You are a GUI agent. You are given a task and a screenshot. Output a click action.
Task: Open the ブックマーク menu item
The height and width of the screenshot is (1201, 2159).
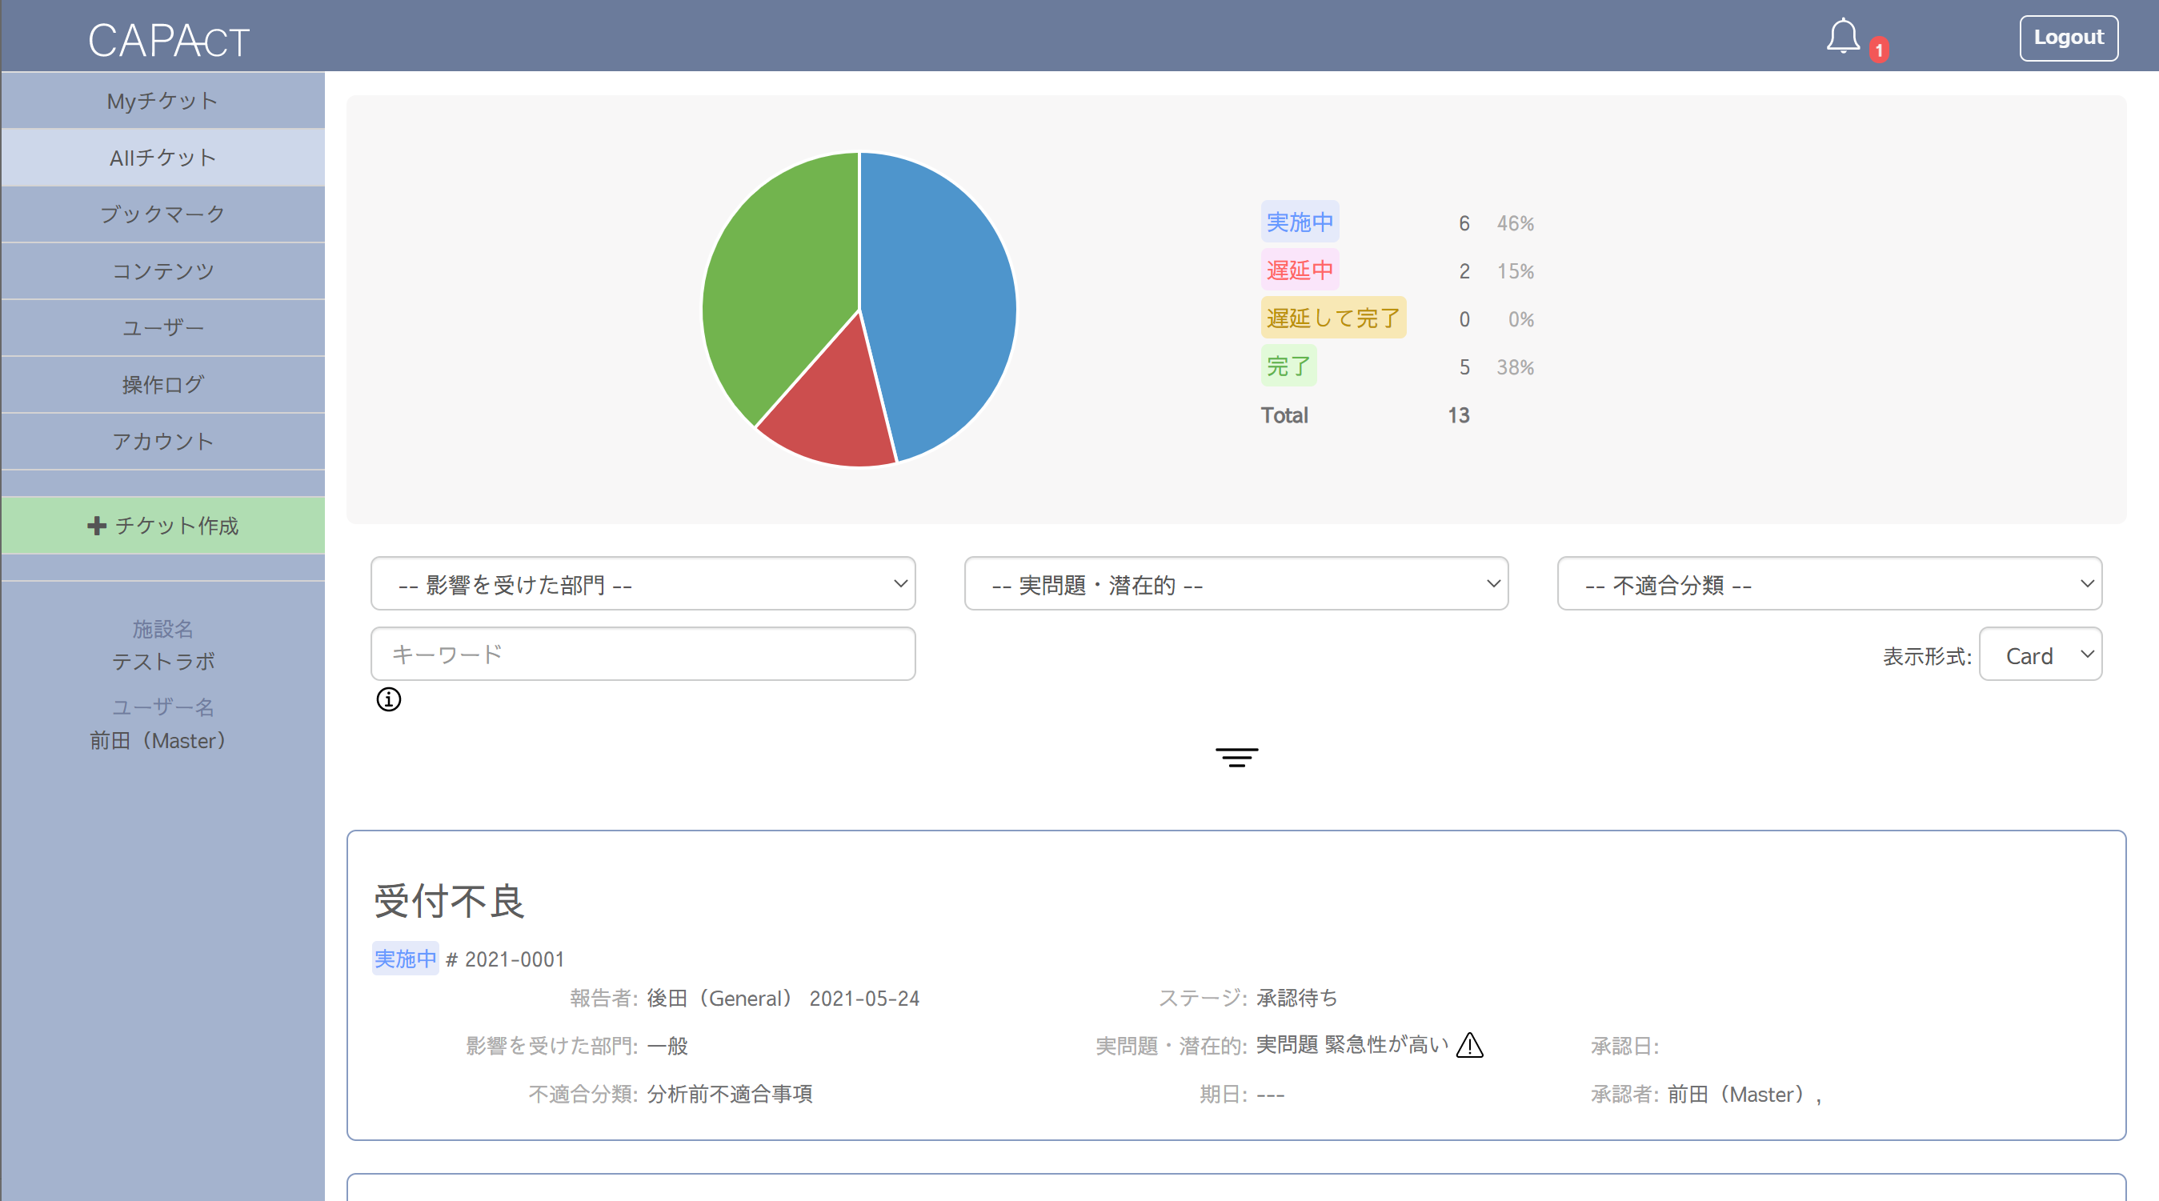(x=162, y=214)
